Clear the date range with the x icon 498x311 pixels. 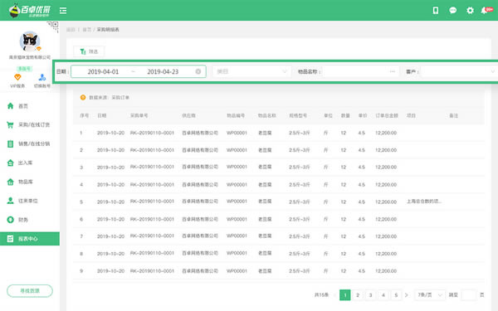[x=198, y=71]
